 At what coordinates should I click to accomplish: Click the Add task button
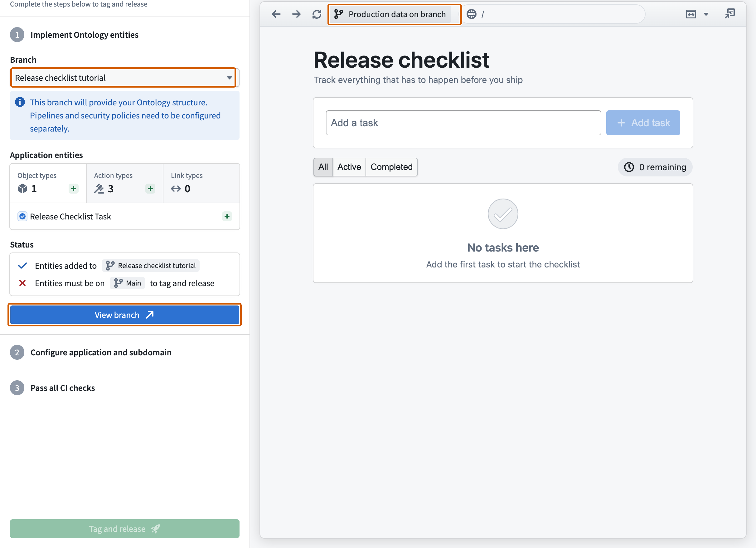(643, 123)
